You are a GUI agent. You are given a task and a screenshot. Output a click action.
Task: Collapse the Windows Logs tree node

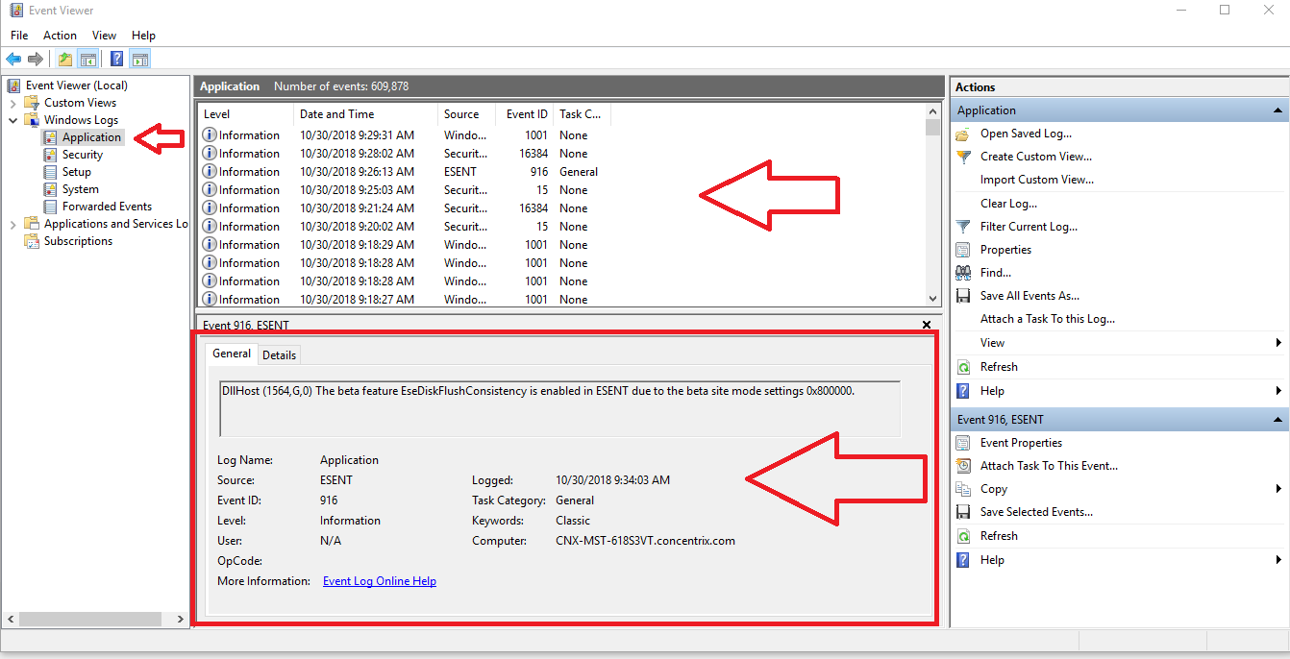tap(12, 120)
